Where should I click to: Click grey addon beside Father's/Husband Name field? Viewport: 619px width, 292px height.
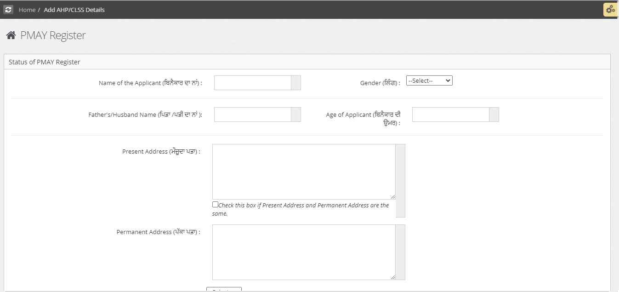pyautogui.click(x=296, y=115)
